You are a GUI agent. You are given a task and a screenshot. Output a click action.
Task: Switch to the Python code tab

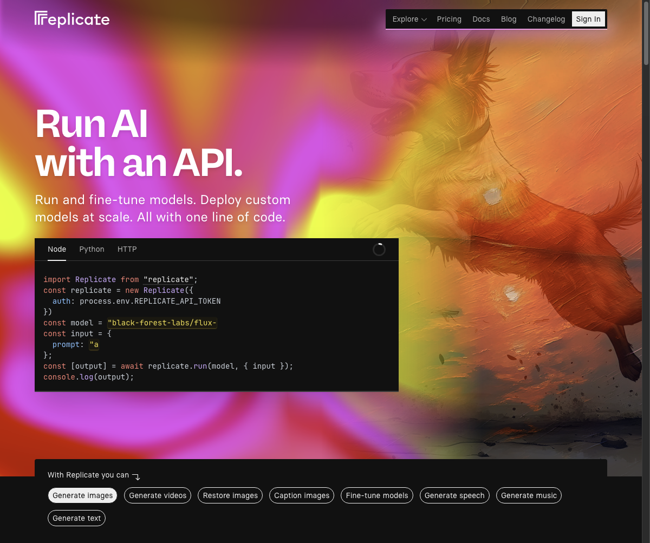point(92,249)
